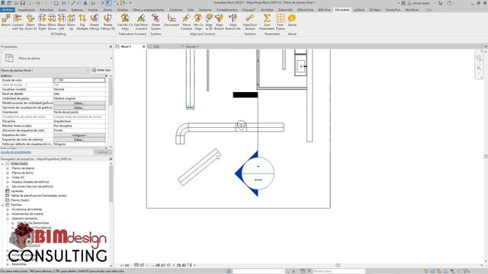The image size is (488, 274).
Task: Choose the Elbow Down tool
Action: tap(52, 22)
